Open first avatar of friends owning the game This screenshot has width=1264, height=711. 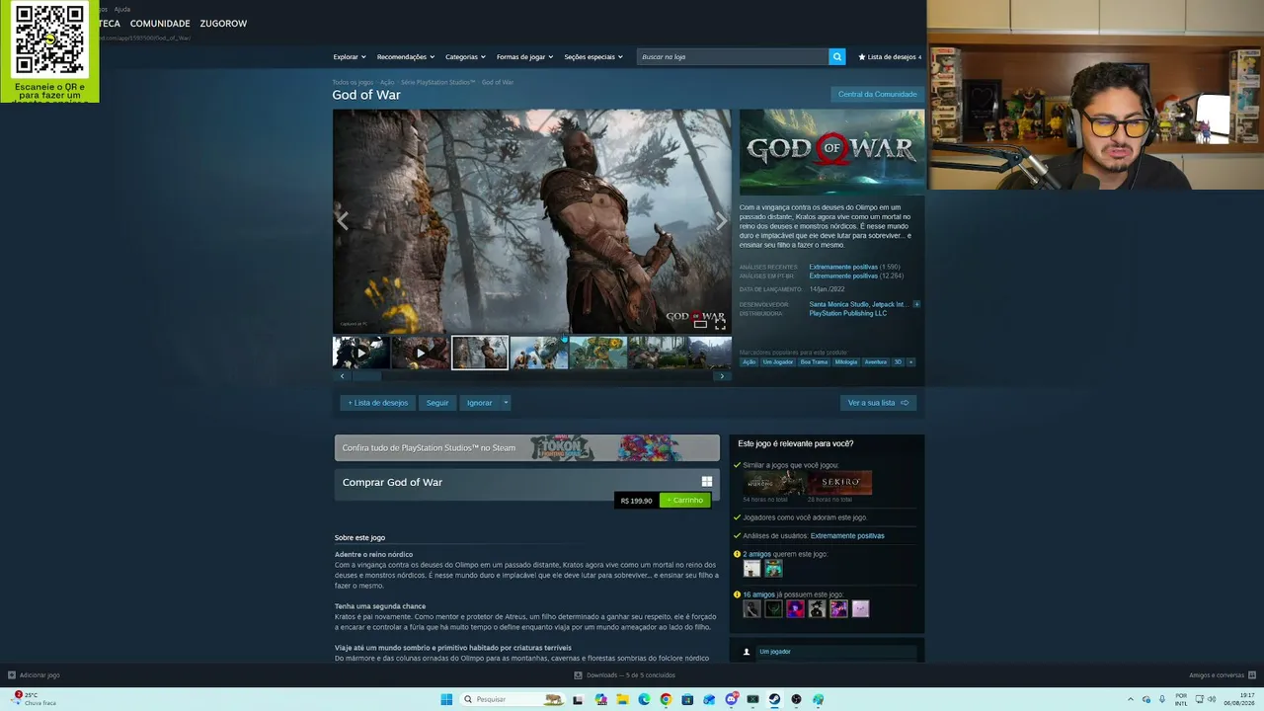[751, 609]
